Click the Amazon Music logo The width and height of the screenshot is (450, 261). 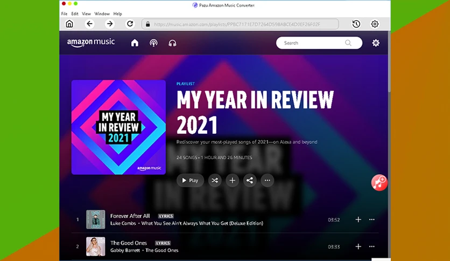pos(90,43)
